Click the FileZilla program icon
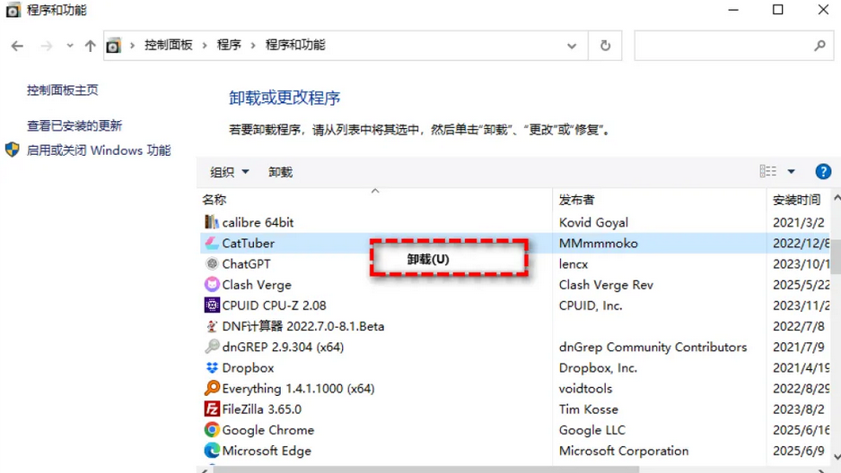The image size is (841, 473). point(212,408)
